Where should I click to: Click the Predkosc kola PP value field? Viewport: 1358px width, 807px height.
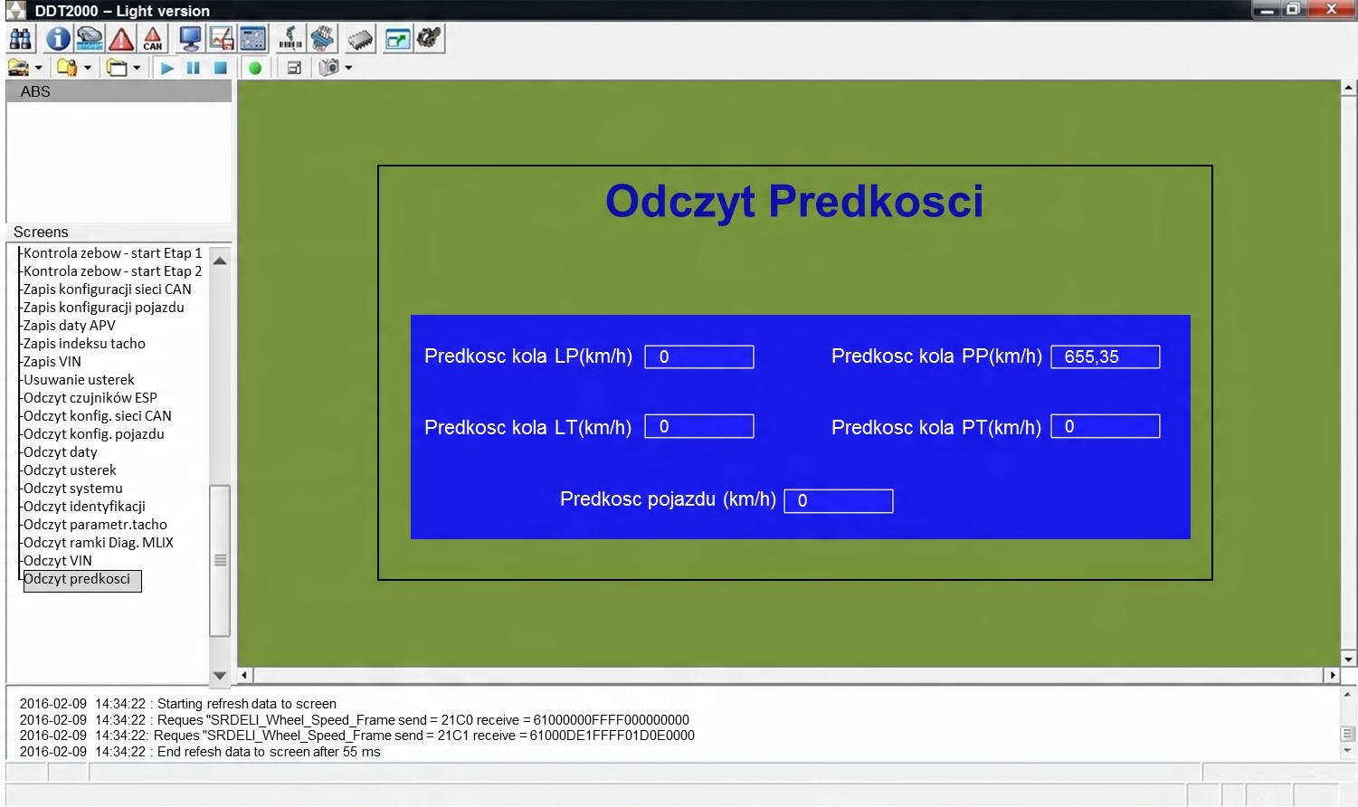click(x=1106, y=356)
